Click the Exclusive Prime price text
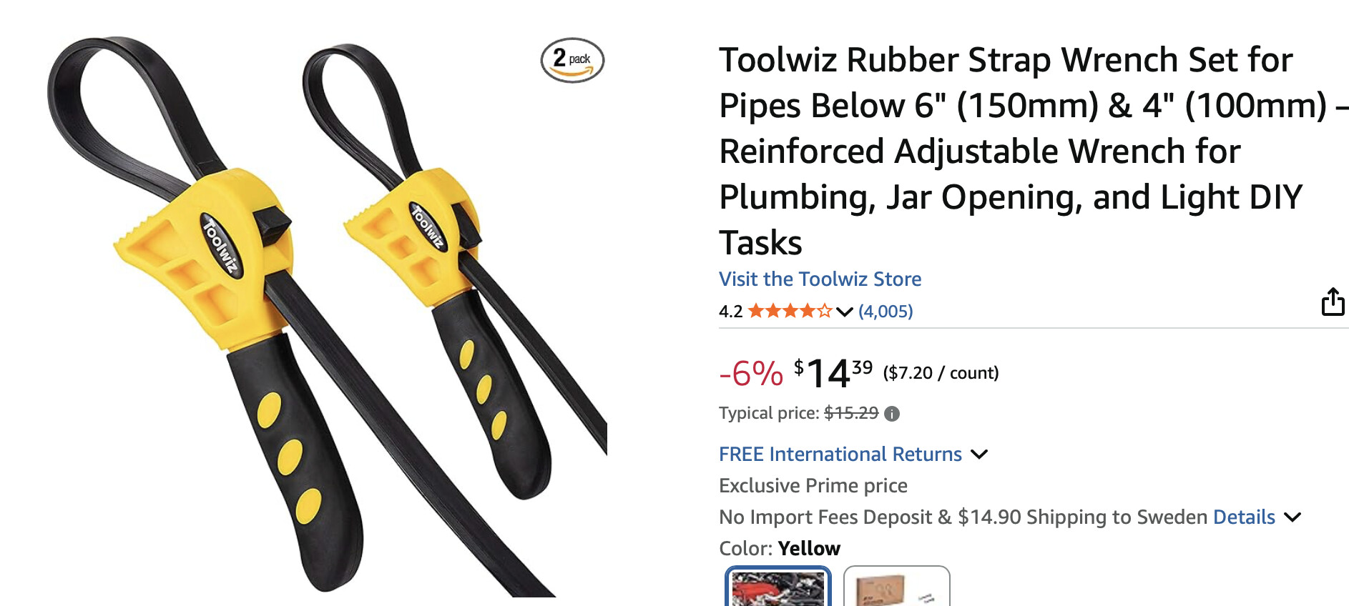The height and width of the screenshot is (606, 1349). [x=813, y=485]
